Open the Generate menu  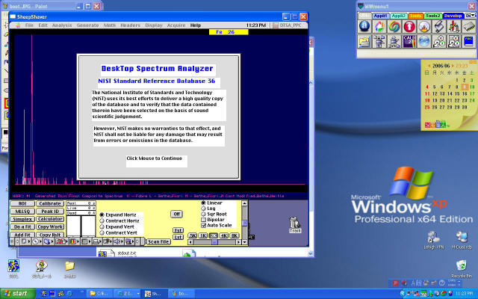(87, 25)
